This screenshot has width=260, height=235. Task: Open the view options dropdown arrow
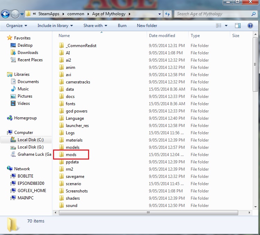pos(226,26)
